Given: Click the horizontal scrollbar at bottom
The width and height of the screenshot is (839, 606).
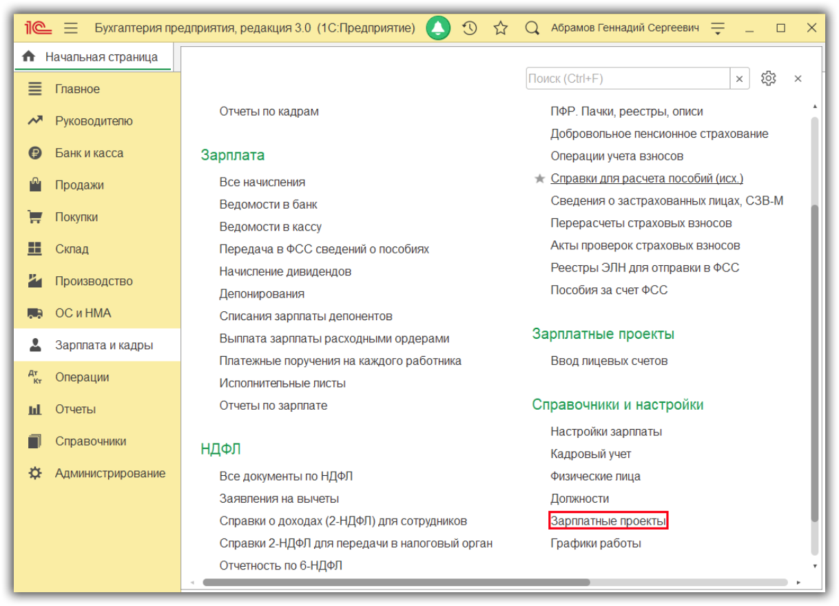Looking at the screenshot, I should (x=396, y=582).
